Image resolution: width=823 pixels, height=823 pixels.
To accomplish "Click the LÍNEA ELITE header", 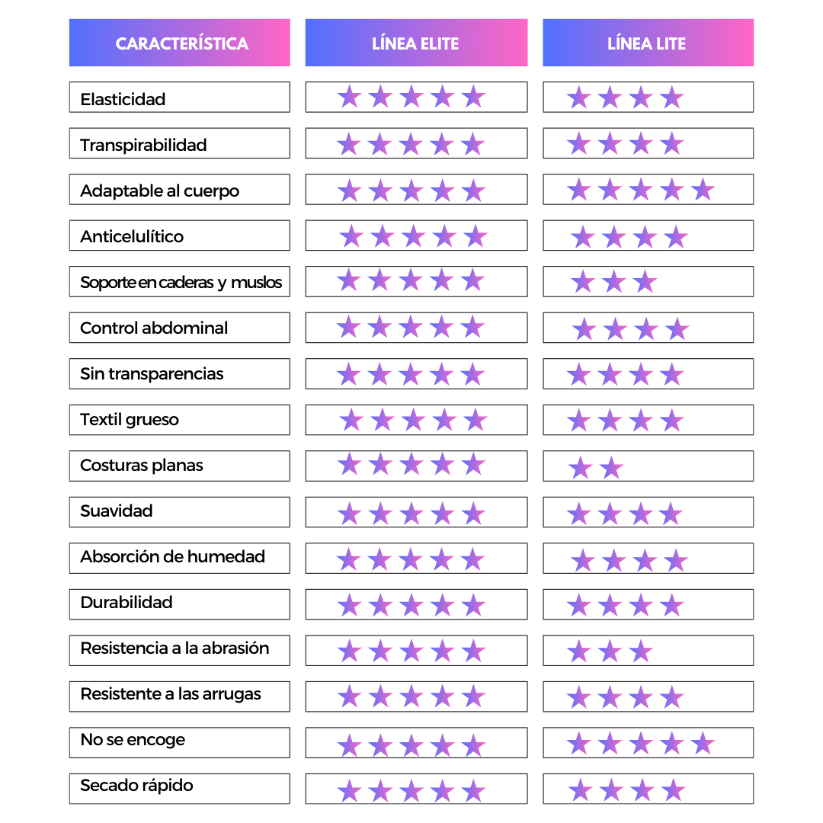I will tap(416, 43).
